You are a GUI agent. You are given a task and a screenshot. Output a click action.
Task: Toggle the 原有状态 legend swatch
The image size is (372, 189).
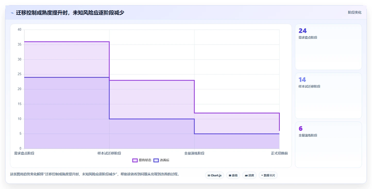click(x=135, y=160)
